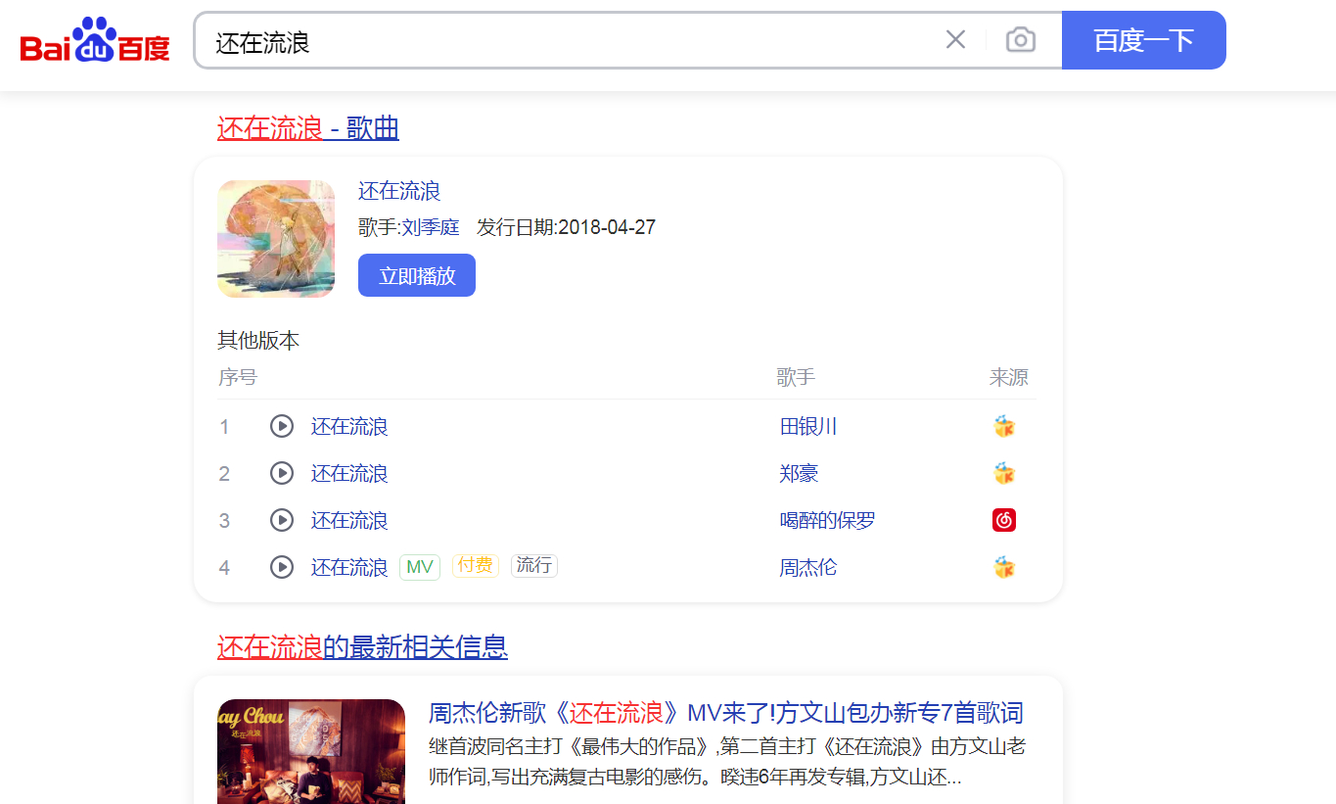Open the 周杰伦 artist link

pos(809,567)
